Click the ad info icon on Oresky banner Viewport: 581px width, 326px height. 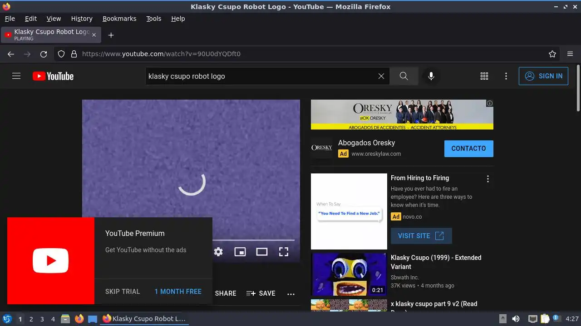click(x=490, y=103)
